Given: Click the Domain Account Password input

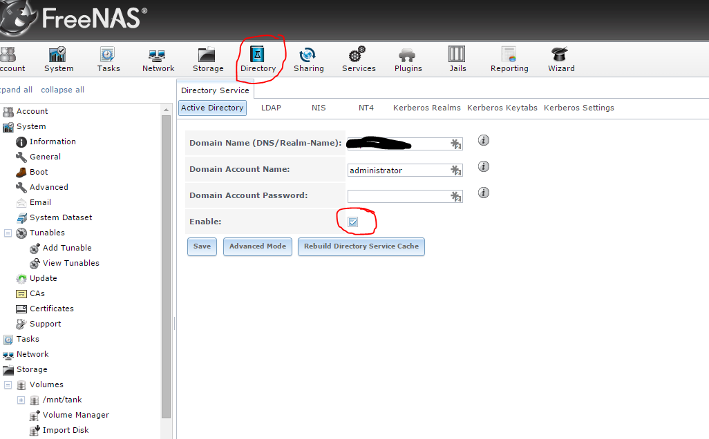Looking at the screenshot, I should [x=405, y=197].
